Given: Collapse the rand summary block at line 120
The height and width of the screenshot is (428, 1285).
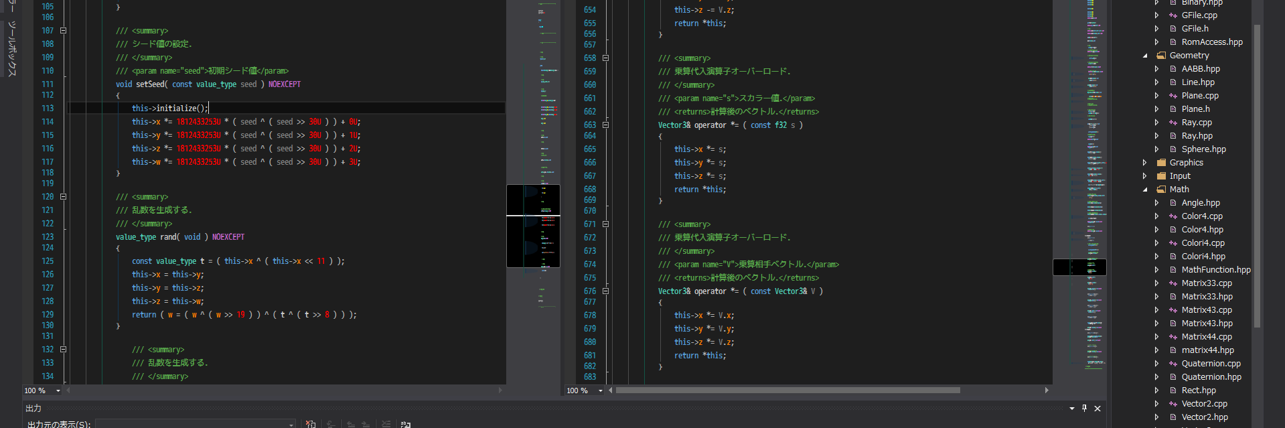Looking at the screenshot, I should pyautogui.click(x=63, y=197).
